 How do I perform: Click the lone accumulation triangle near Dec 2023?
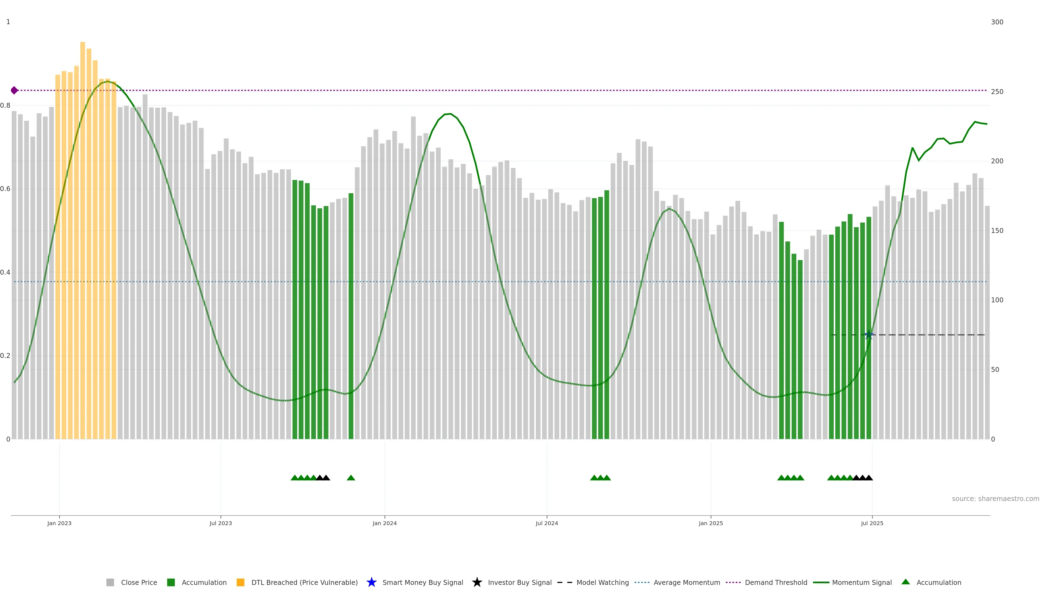pyautogui.click(x=351, y=478)
